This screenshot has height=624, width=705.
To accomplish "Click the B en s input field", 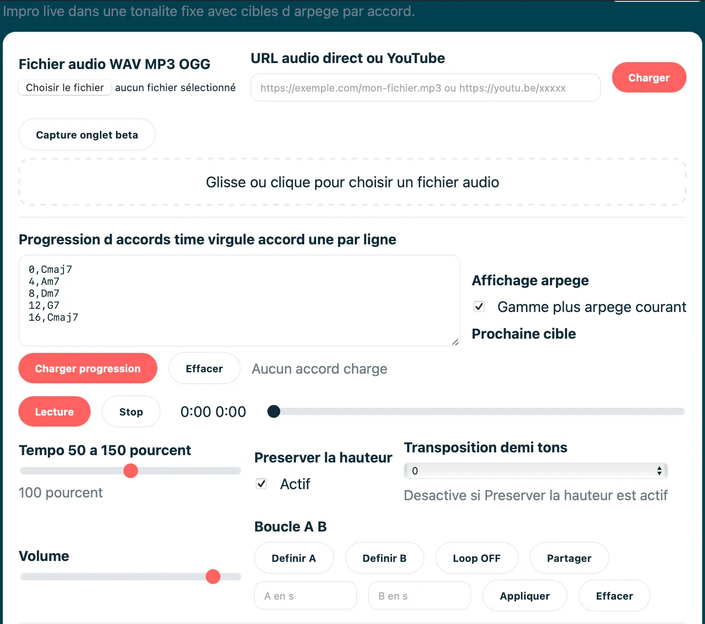I will tap(419, 596).
